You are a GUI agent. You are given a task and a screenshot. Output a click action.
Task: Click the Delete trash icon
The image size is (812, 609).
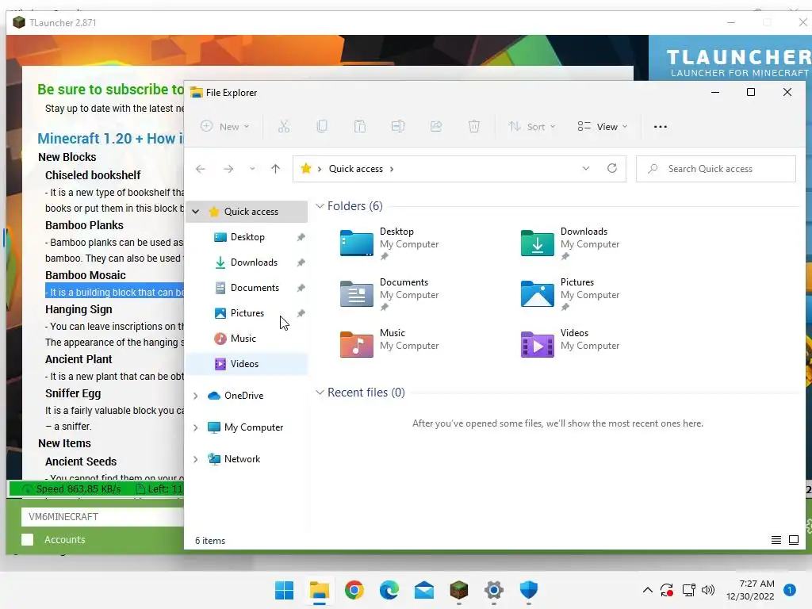[x=474, y=126]
